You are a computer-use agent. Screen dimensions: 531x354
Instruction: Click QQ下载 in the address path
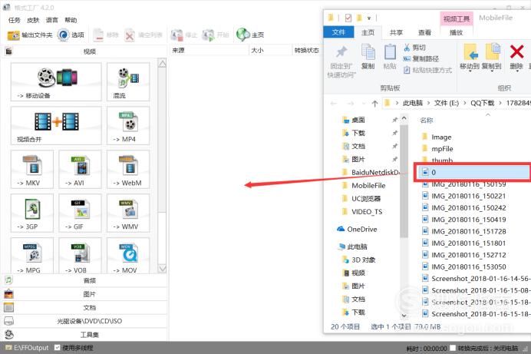tap(482, 103)
